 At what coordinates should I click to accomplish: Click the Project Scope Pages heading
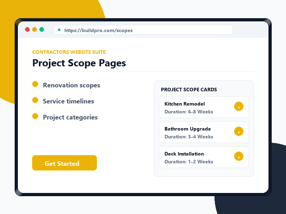click(79, 63)
